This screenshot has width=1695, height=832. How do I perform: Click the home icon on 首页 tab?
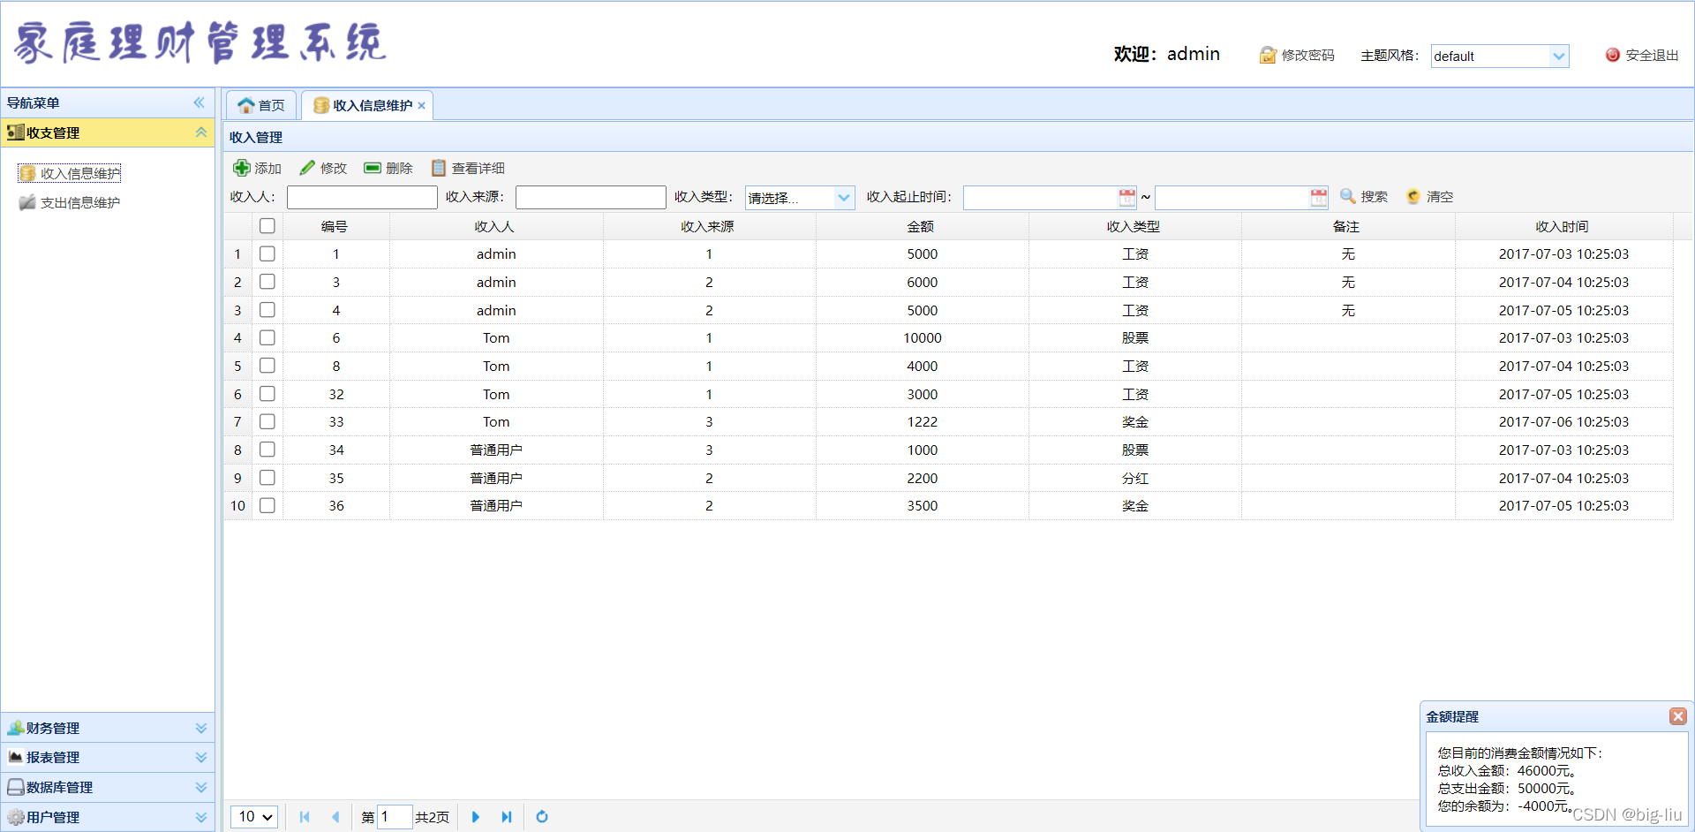pos(246,105)
